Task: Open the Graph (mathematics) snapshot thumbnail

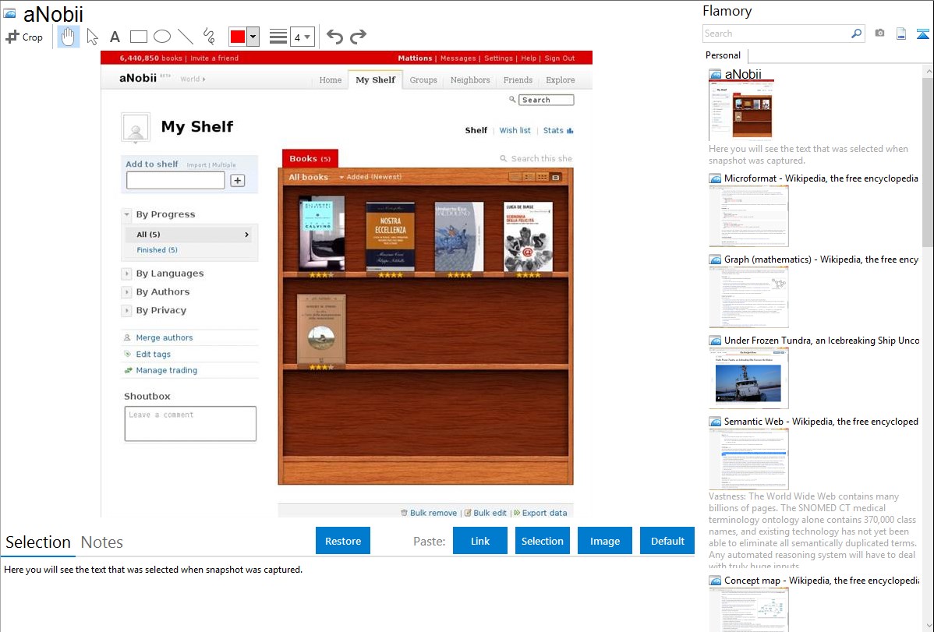Action: coord(748,297)
